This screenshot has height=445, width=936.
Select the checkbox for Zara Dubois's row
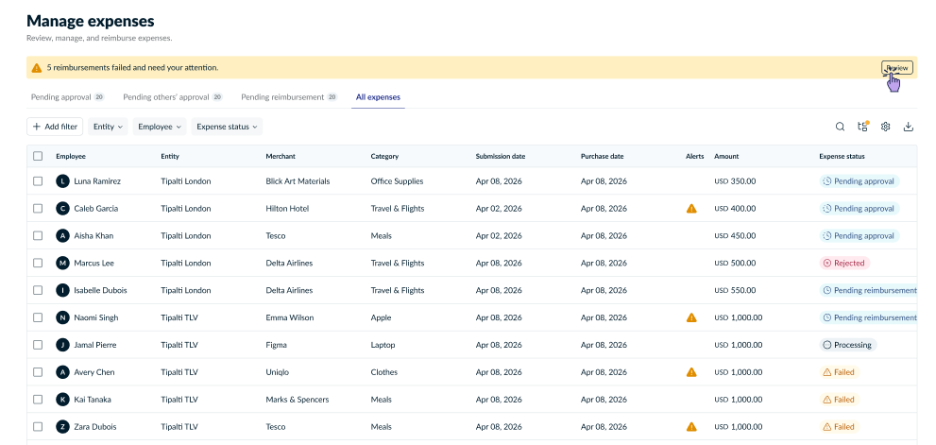38,426
